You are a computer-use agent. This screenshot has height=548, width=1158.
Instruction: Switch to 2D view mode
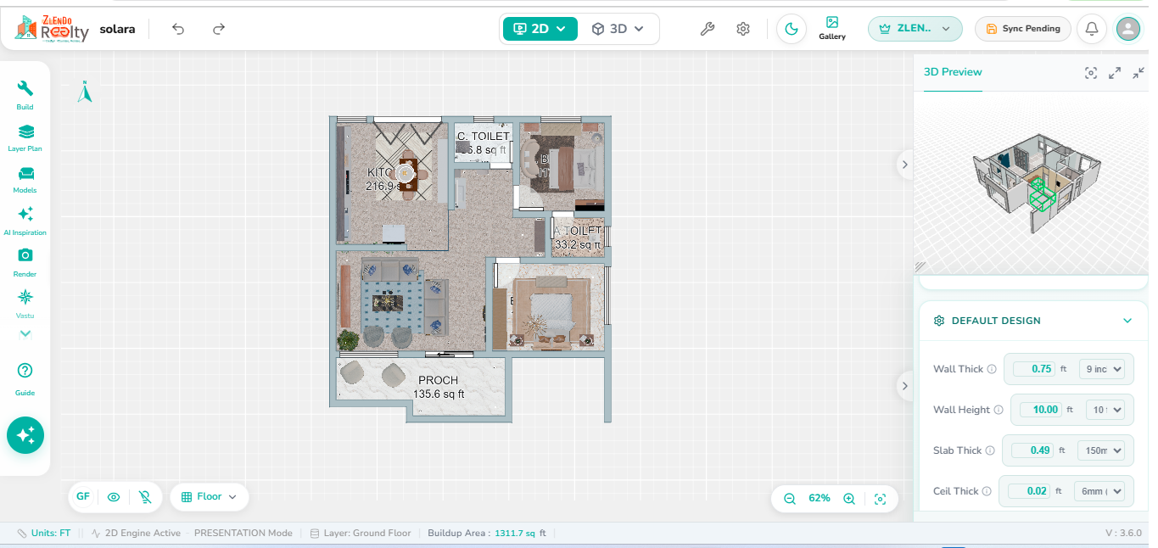tap(540, 29)
